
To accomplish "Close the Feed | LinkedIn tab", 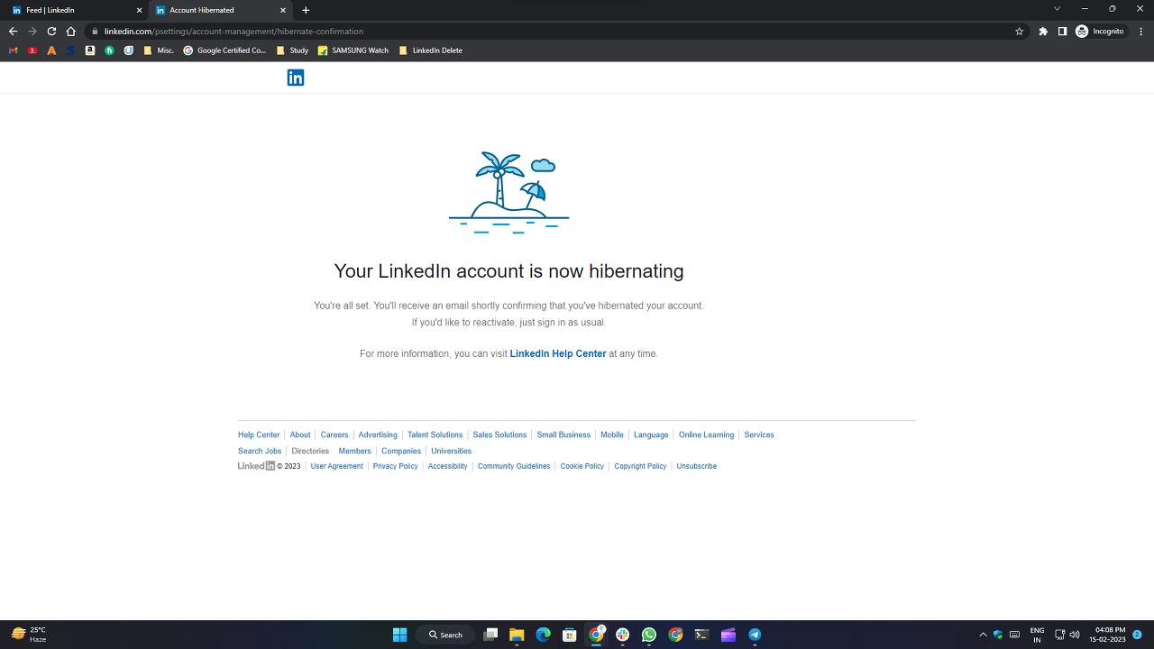I will click(x=139, y=10).
